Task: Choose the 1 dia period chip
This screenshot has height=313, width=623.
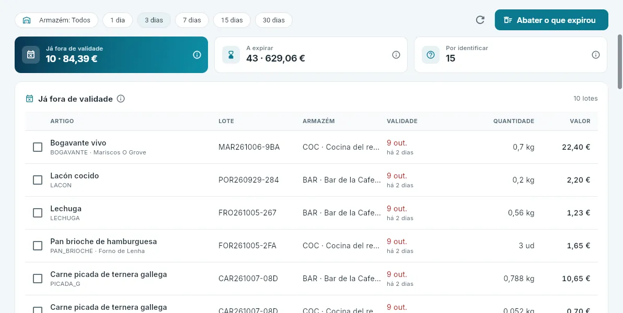Action: pos(118,20)
